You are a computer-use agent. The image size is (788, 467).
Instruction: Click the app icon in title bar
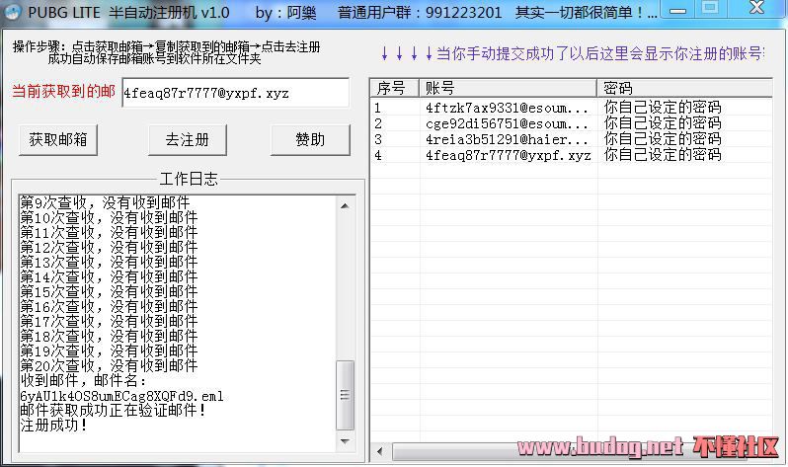pyautogui.click(x=12, y=12)
